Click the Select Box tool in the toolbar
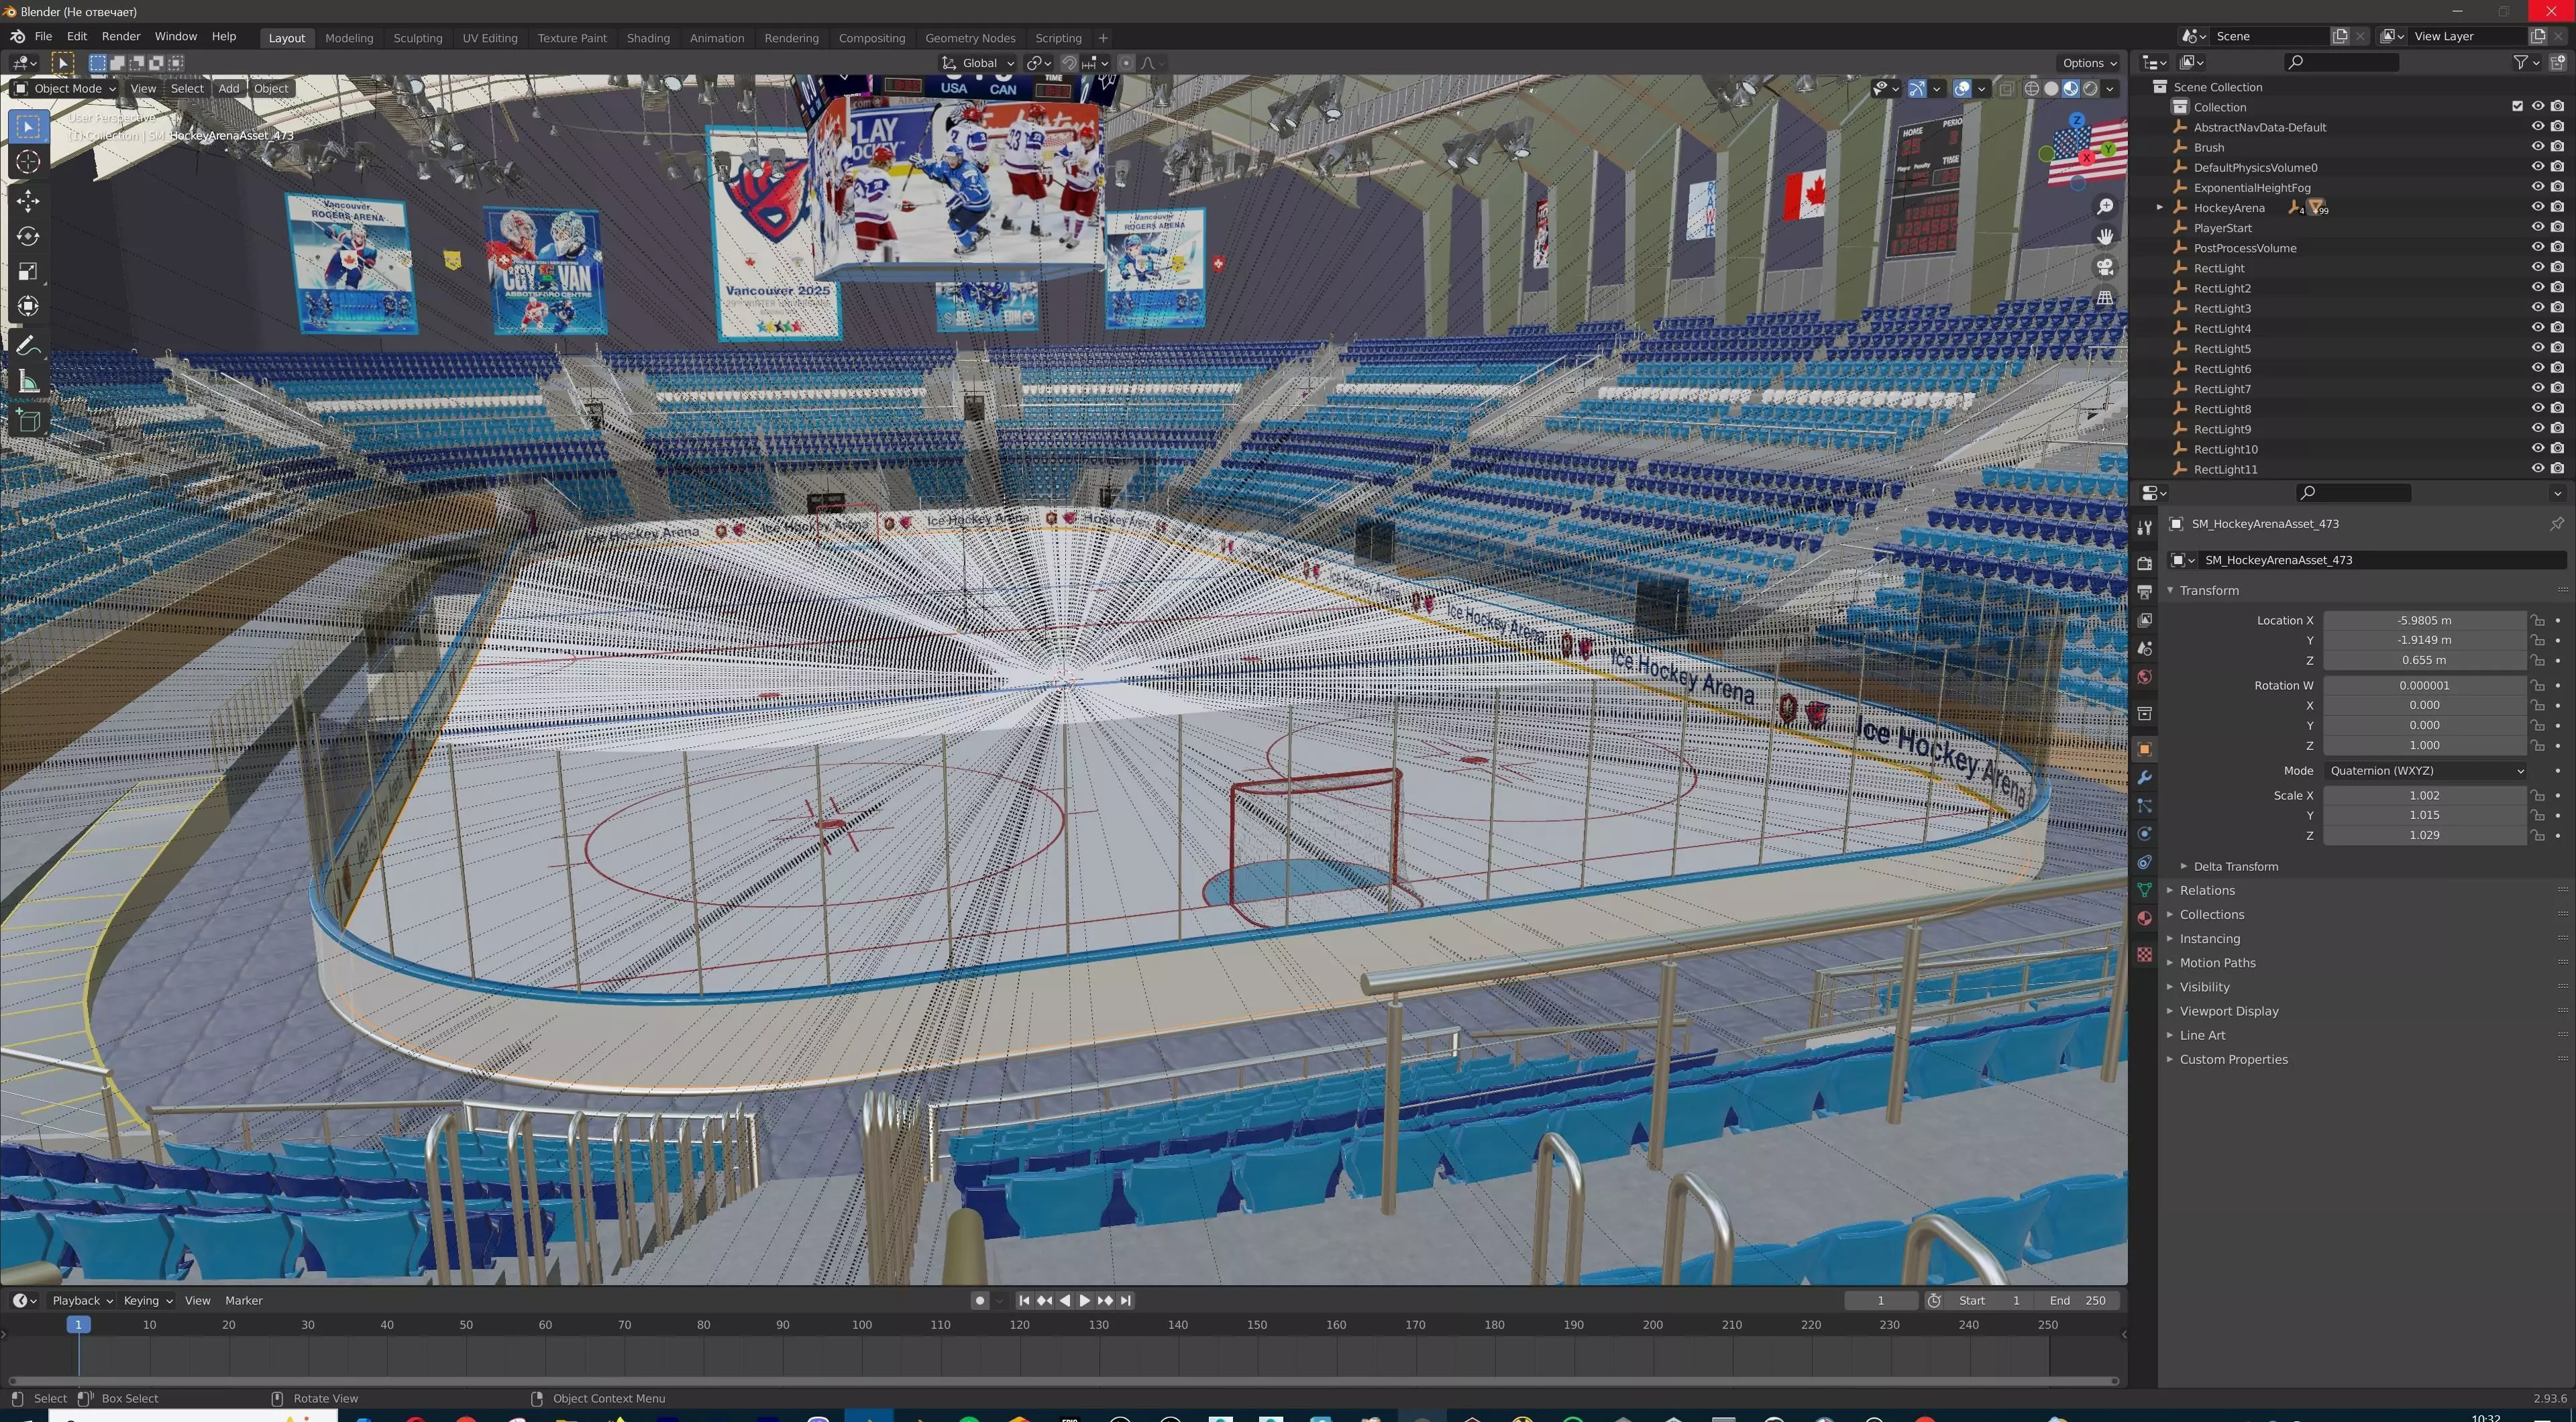 [x=28, y=126]
